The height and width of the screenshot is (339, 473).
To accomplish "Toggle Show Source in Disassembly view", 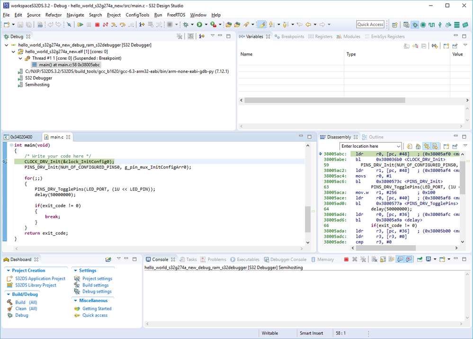I will 435,146.
